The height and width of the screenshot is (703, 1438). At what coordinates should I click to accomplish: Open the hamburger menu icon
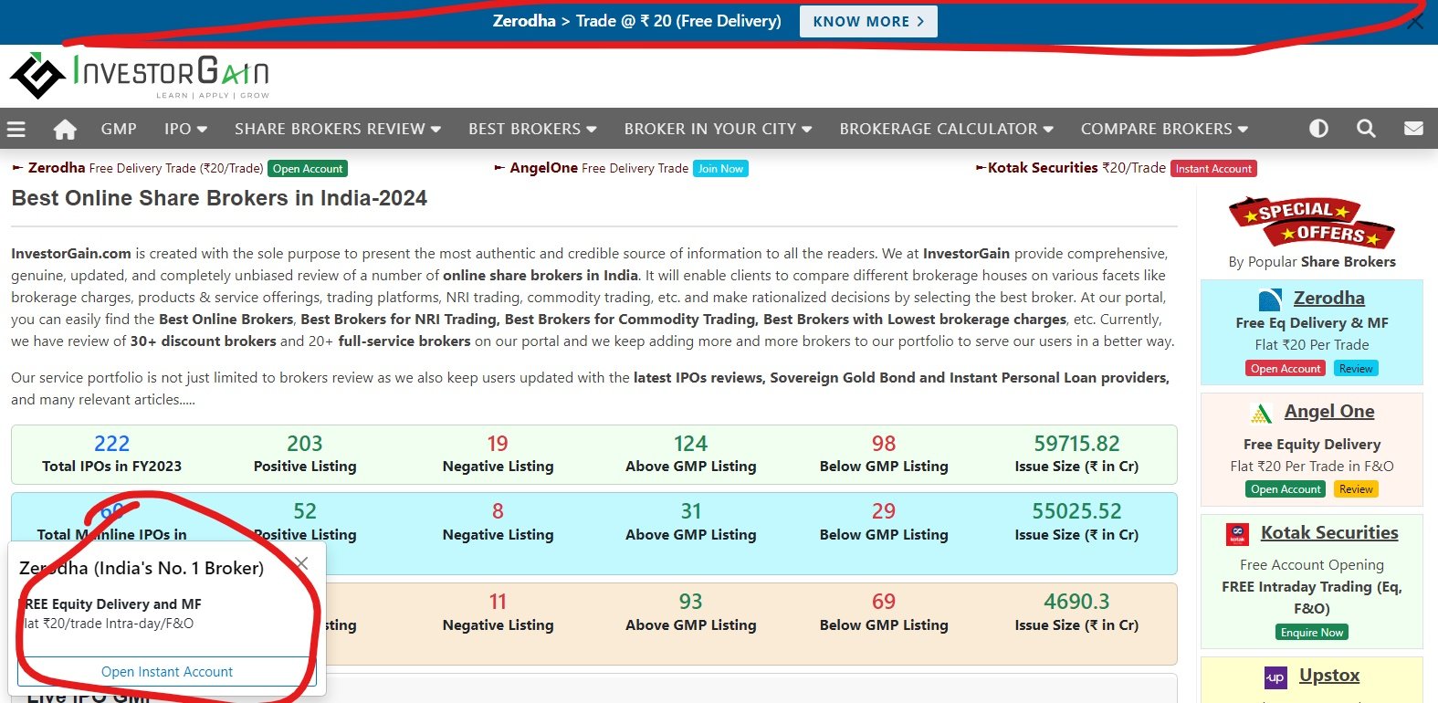pyautogui.click(x=16, y=130)
